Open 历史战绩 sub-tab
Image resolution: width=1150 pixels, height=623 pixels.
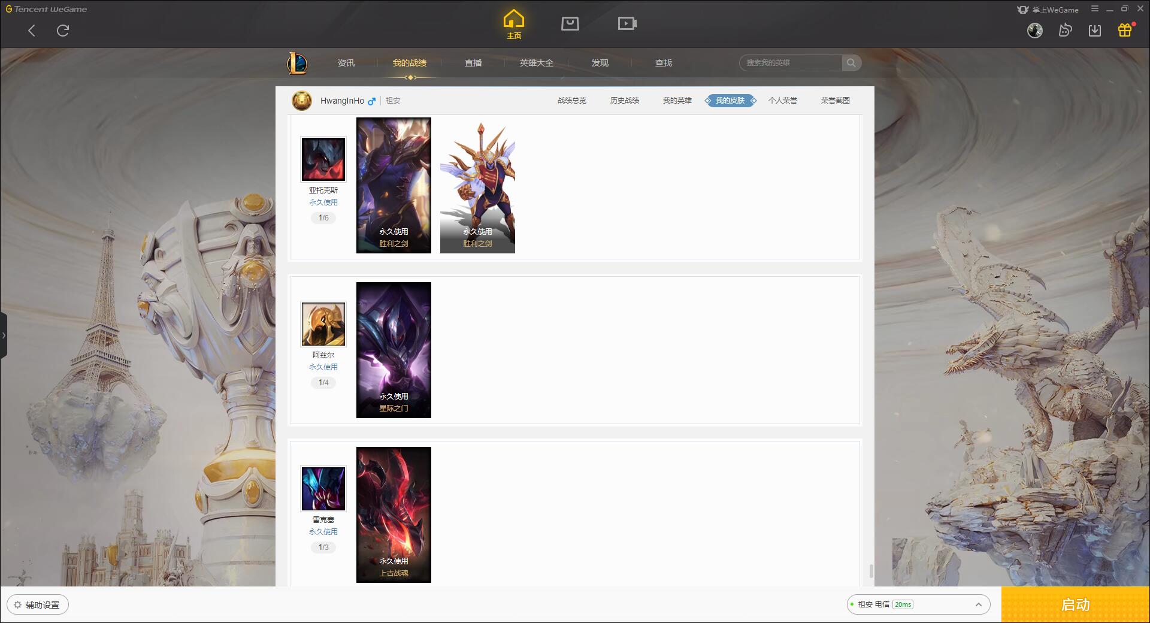tap(625, 101)
